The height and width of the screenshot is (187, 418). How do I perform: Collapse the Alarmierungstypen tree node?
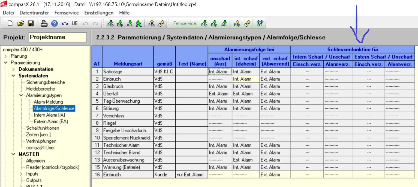(x=21, y=95)
